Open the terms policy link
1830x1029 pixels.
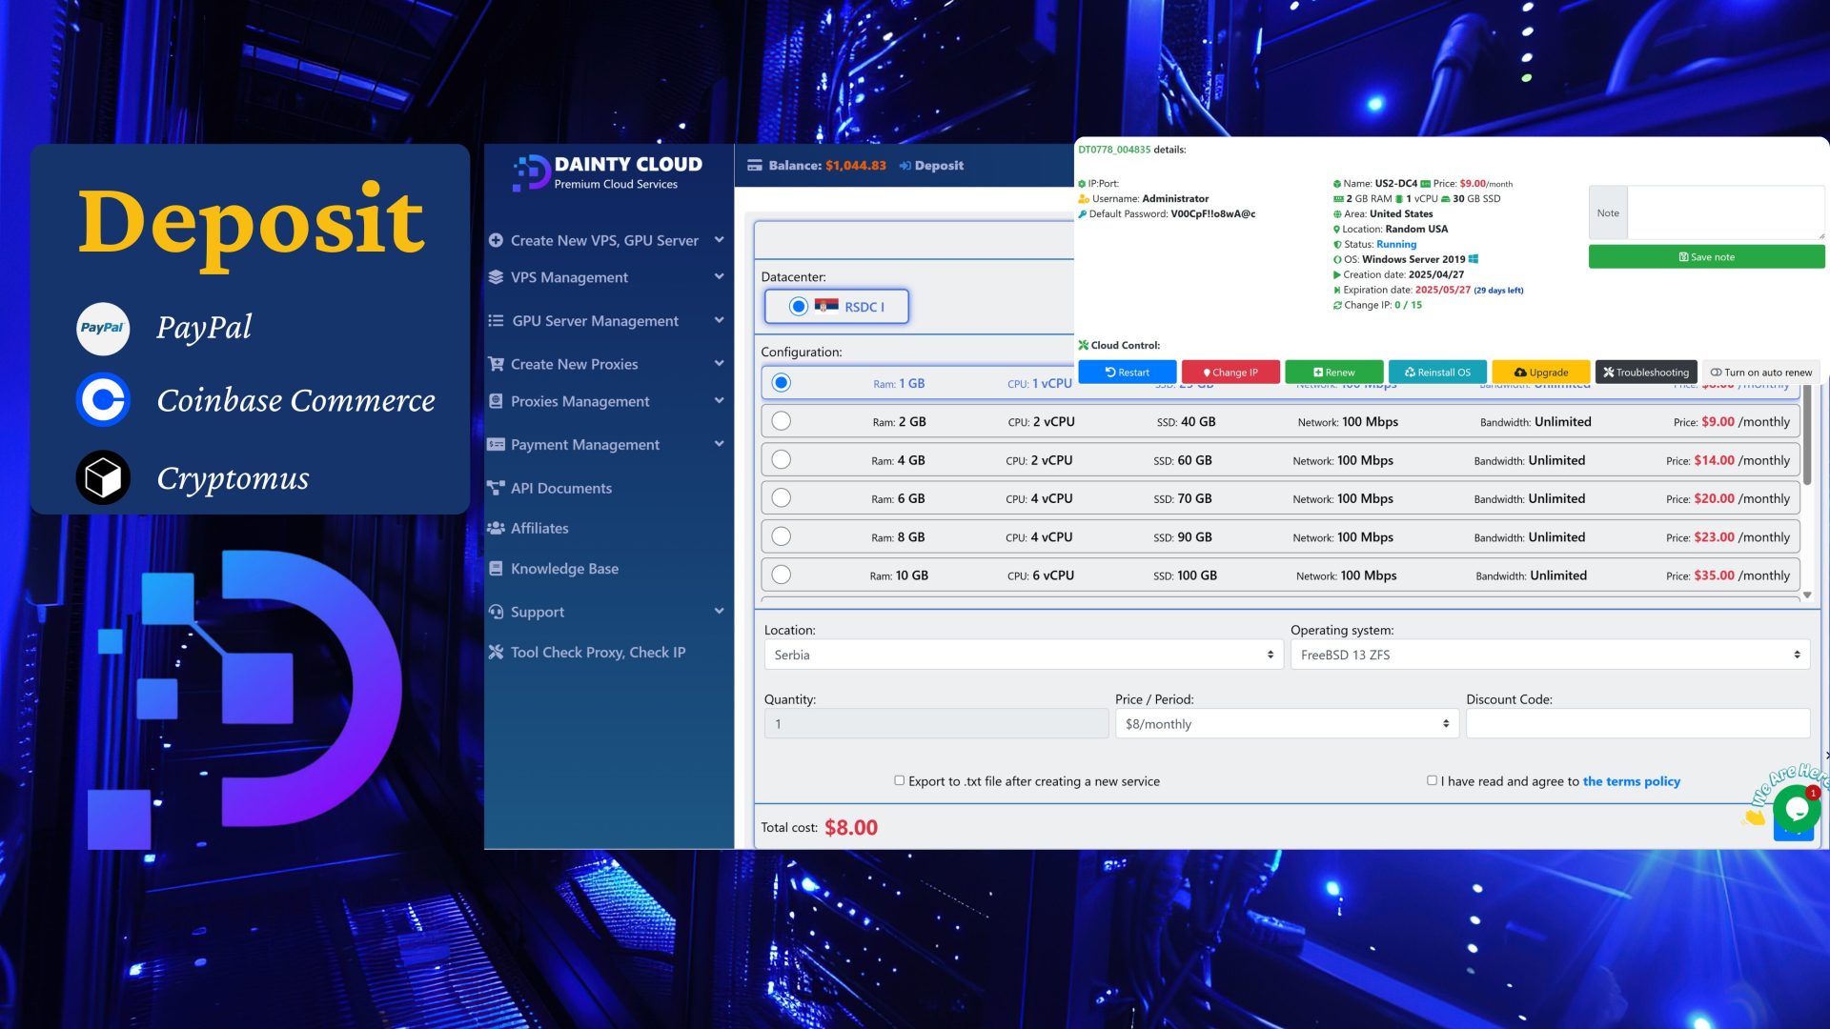click(1631, 781)
